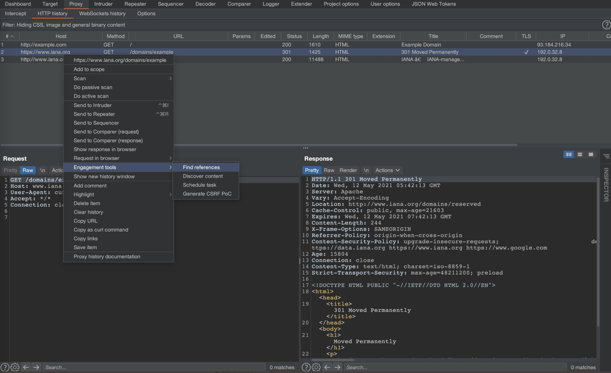Expand Scan submenu in context menu
Screen dimensions: 611x373
(118, 78)
